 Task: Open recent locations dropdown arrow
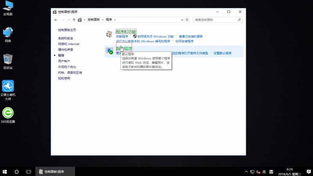click(69, 20)
